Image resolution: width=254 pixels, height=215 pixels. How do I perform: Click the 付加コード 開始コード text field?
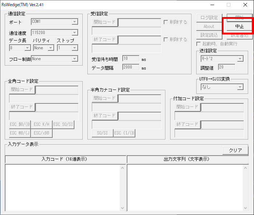coord(222,107)
